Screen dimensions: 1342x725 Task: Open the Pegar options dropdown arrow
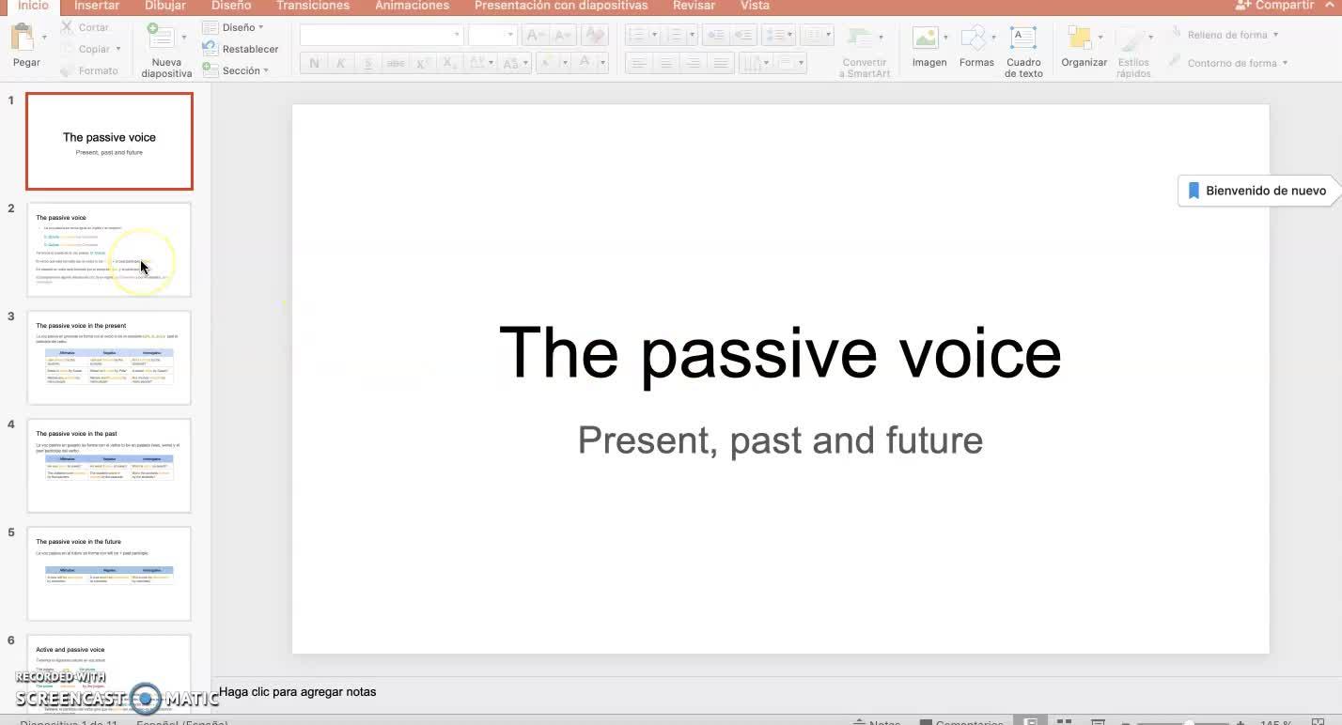coord(44,38)
